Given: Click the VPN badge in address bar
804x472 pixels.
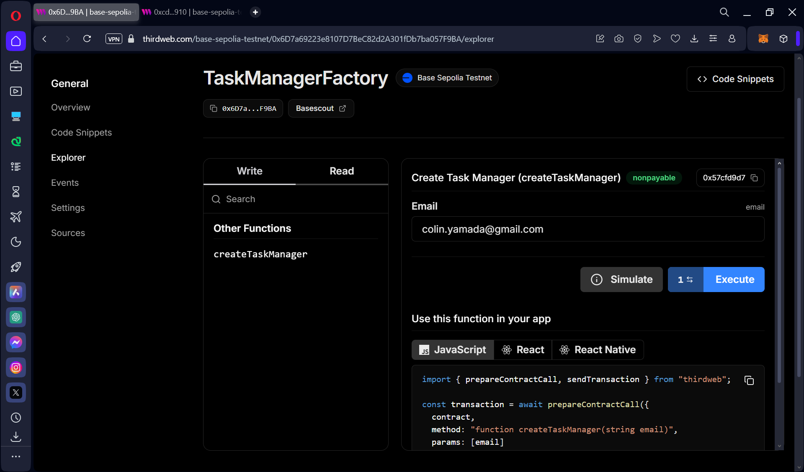Looking at the screenshot, I should click(113, 39).
